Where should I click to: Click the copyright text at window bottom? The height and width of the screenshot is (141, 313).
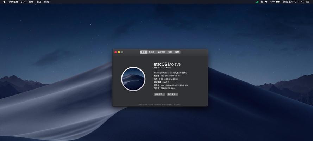[x=159, y=104]
